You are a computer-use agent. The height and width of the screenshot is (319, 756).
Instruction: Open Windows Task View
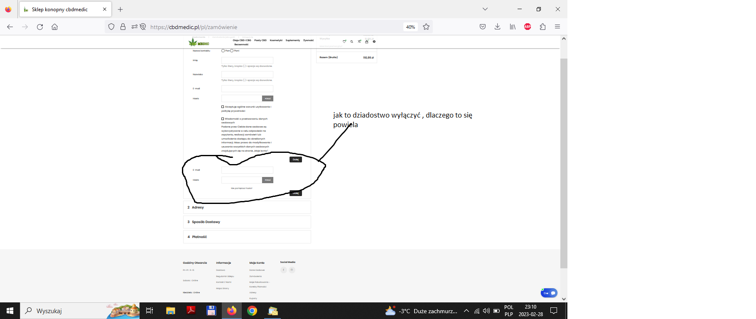point(150,311)
